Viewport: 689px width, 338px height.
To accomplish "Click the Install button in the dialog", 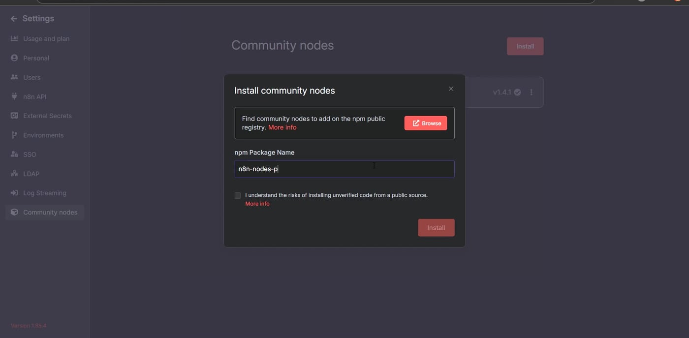I will (436, 228).
